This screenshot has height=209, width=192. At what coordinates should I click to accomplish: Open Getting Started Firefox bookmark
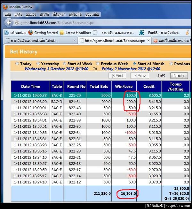[x=43, y=33]
